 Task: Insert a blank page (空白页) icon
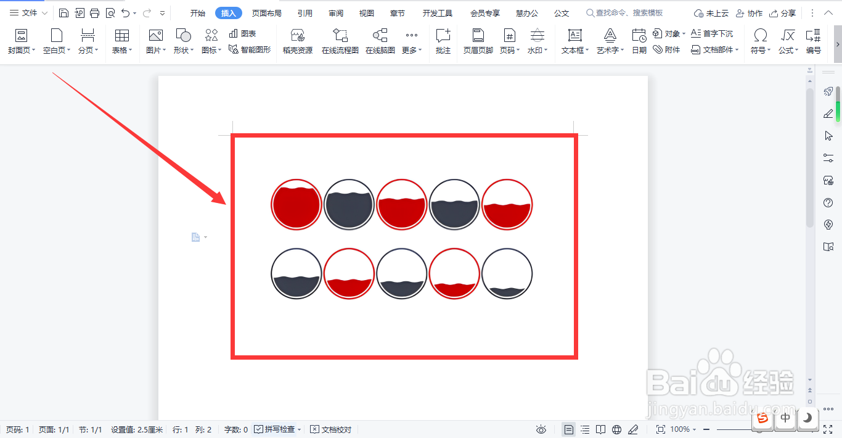(57, 35)
